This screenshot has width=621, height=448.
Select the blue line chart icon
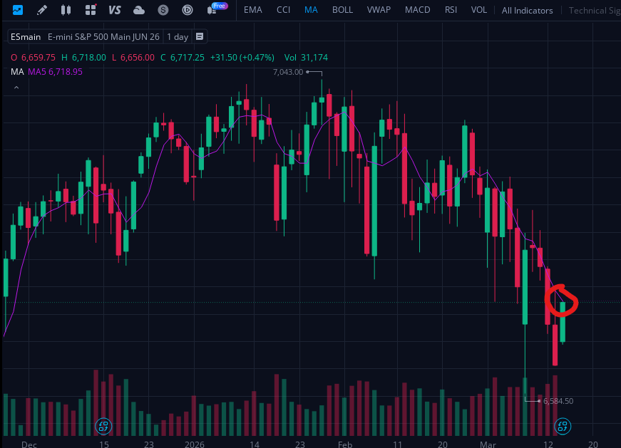pyautogui.click(x=17, y=10)
